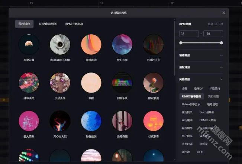Select the 蜜桃 style cover
This screenshot has height=164, width=242.
click(x=91, y=83)
